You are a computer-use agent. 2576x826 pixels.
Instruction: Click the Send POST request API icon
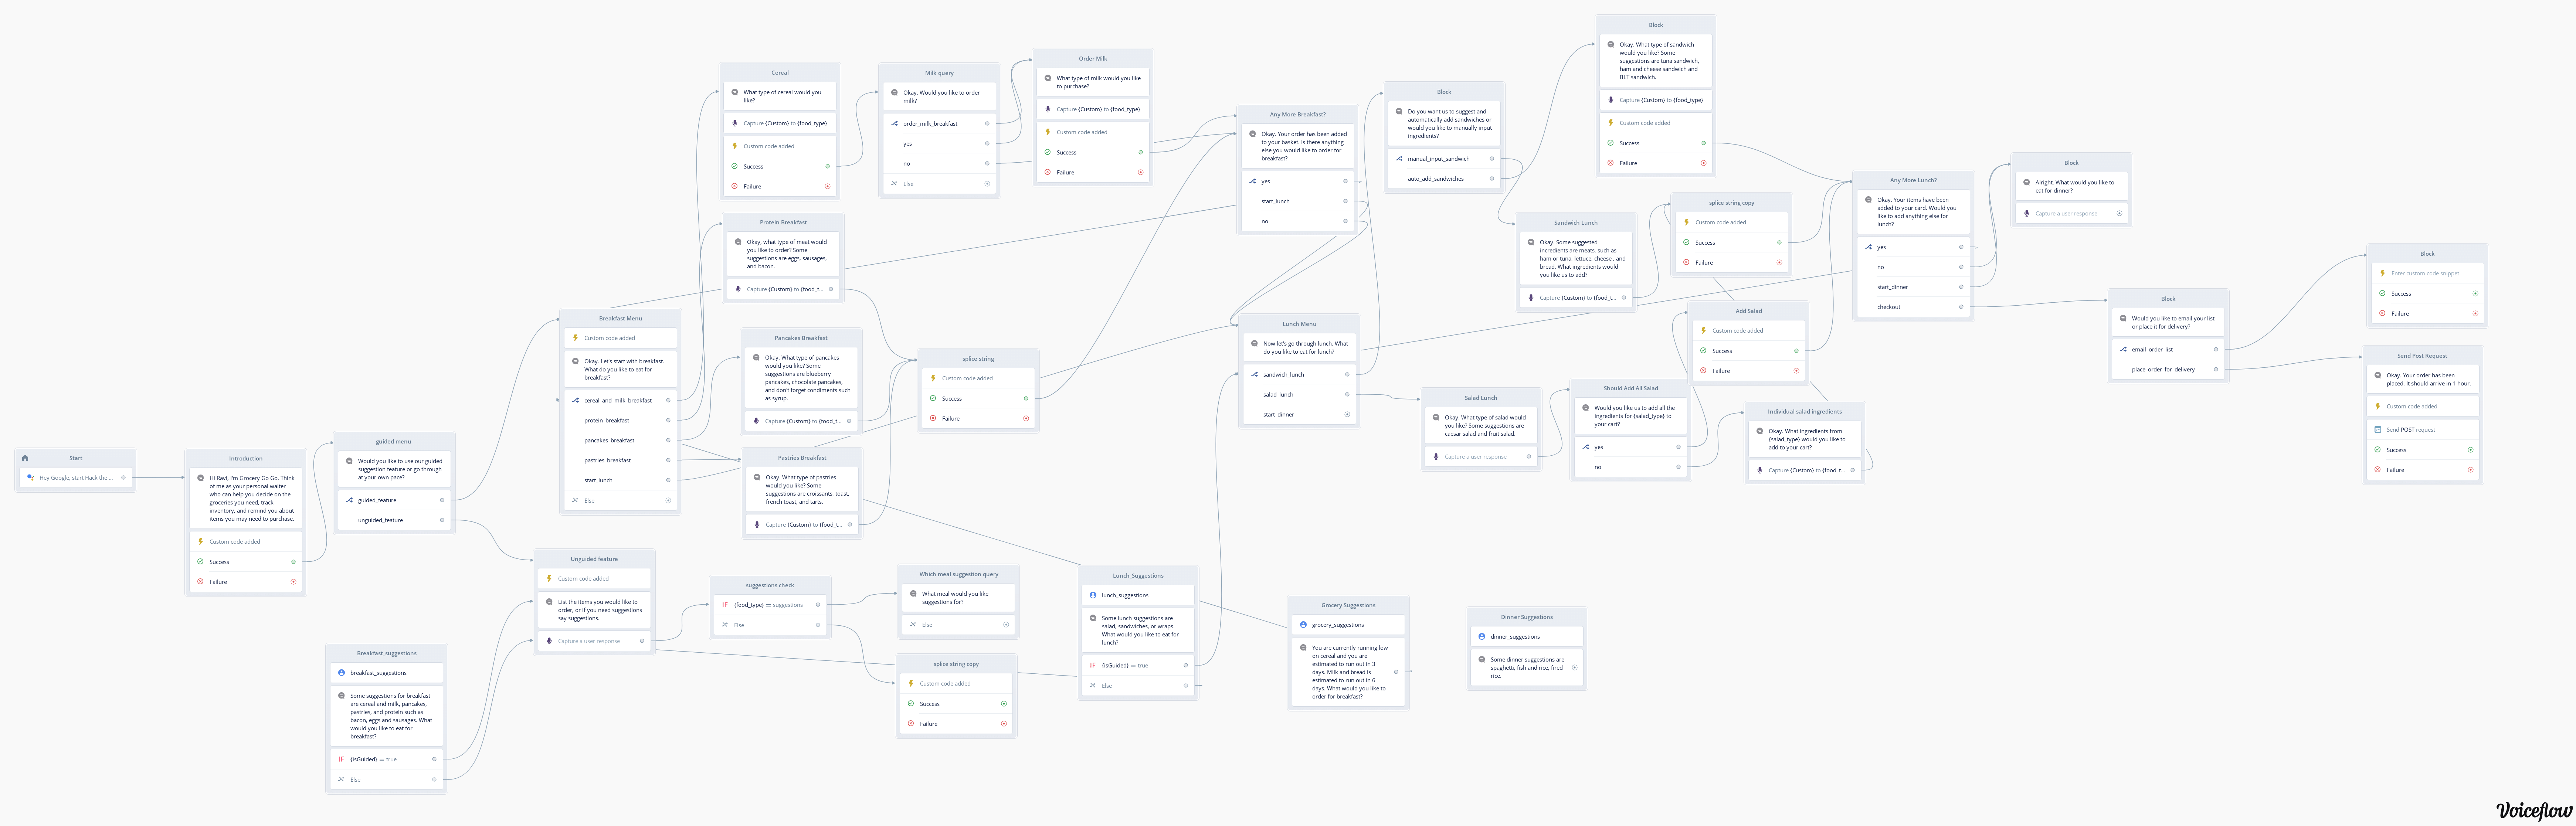(x=2378, y=430)
